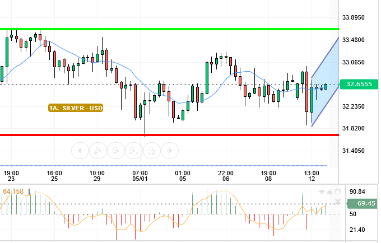The width and height of the screenshot is (381, 243).
Task: Click price axis label 31.8200
Action: click(x=354, y=128)
